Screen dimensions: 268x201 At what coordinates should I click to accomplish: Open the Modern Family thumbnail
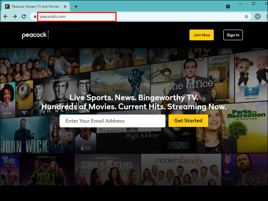(x=181, y=169)
